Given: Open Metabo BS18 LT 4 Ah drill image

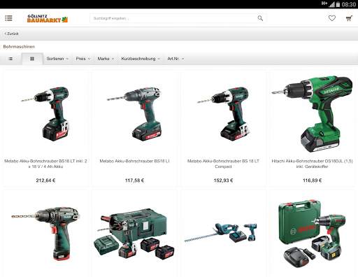Looking at the screenshot, I should click(x=45, y=114).
